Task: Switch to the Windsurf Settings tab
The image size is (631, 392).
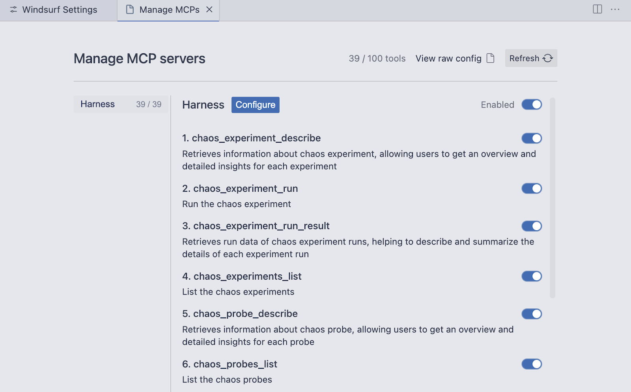Action: [58, 10]
